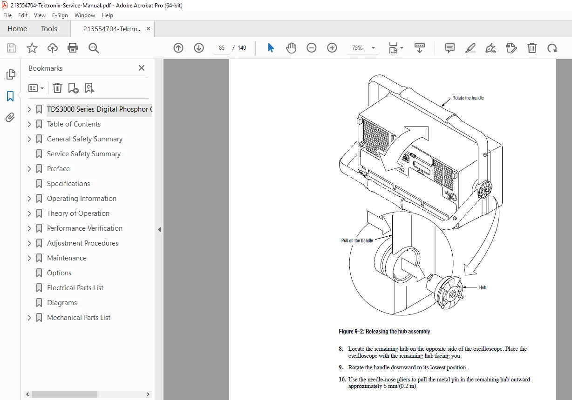Expand the Preface bookmark

point(29,169)
